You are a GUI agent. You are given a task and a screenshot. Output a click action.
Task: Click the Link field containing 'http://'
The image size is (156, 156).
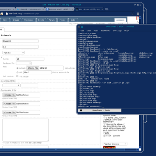click(x=37, y=72)
